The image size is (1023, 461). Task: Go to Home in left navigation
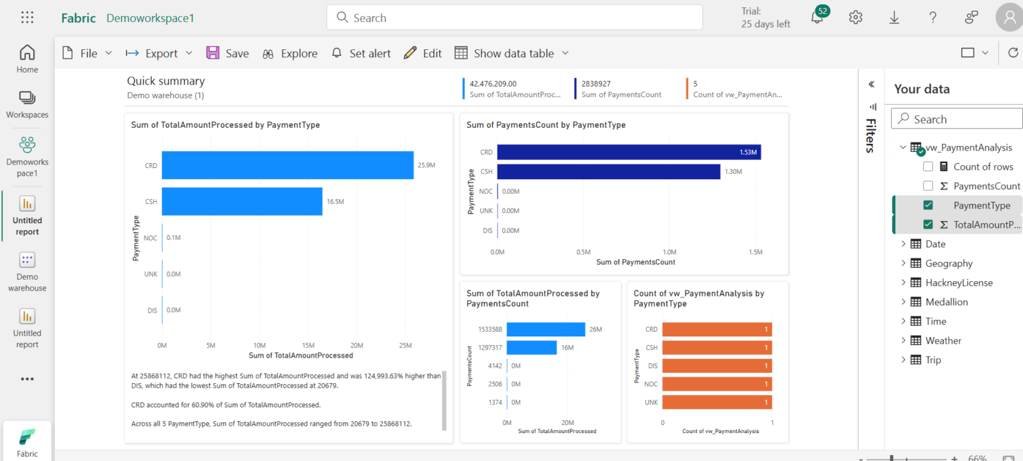tap(27, 59)
